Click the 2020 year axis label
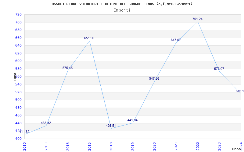 (154, 146)
